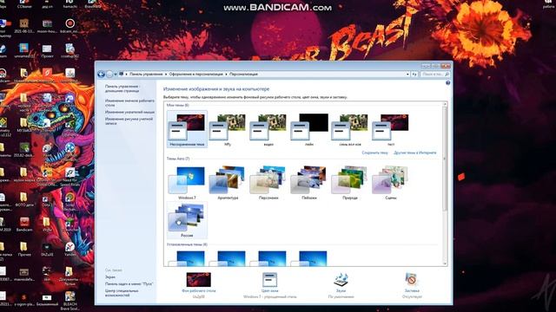Click the Need for Speed Rivals icon
556x312 pixels.
coord(69,177)
